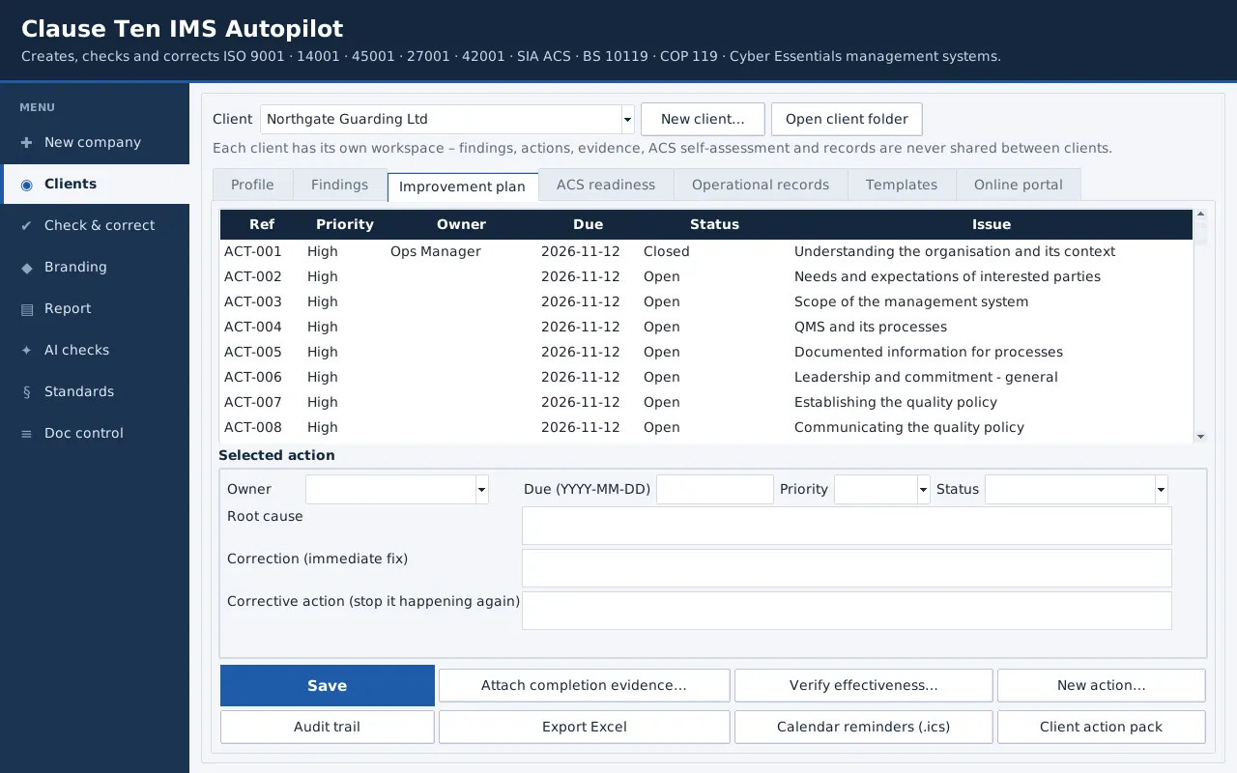Click the table scrollbar up arrow

point(1200,215)
